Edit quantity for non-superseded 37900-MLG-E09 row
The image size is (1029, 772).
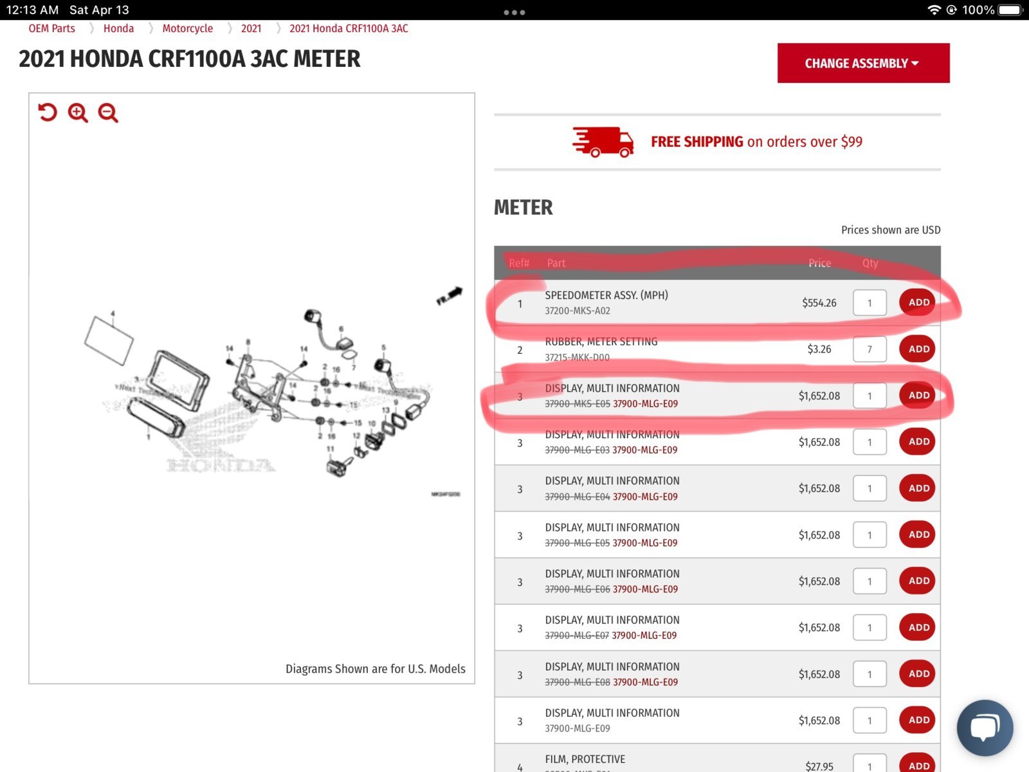click(x=870, y=721)
